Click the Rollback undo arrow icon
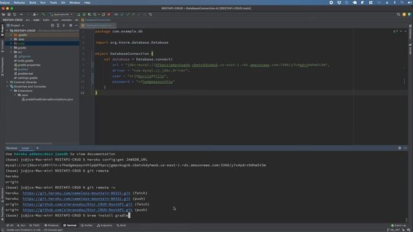413x232 pixels. coord(150,14)
